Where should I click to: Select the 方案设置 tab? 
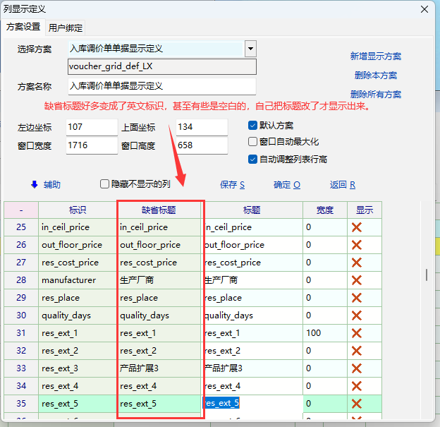(x=23, y=27)
